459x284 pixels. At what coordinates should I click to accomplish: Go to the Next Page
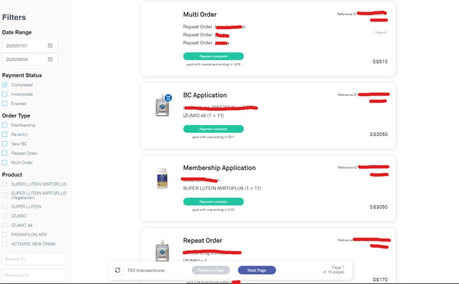tap(257, 270)
